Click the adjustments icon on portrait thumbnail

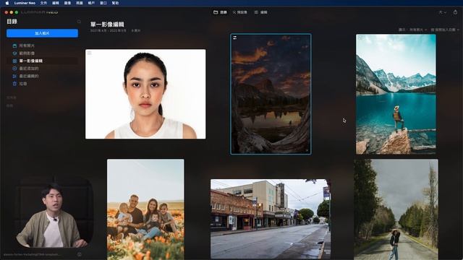click(x=89, y=53)
